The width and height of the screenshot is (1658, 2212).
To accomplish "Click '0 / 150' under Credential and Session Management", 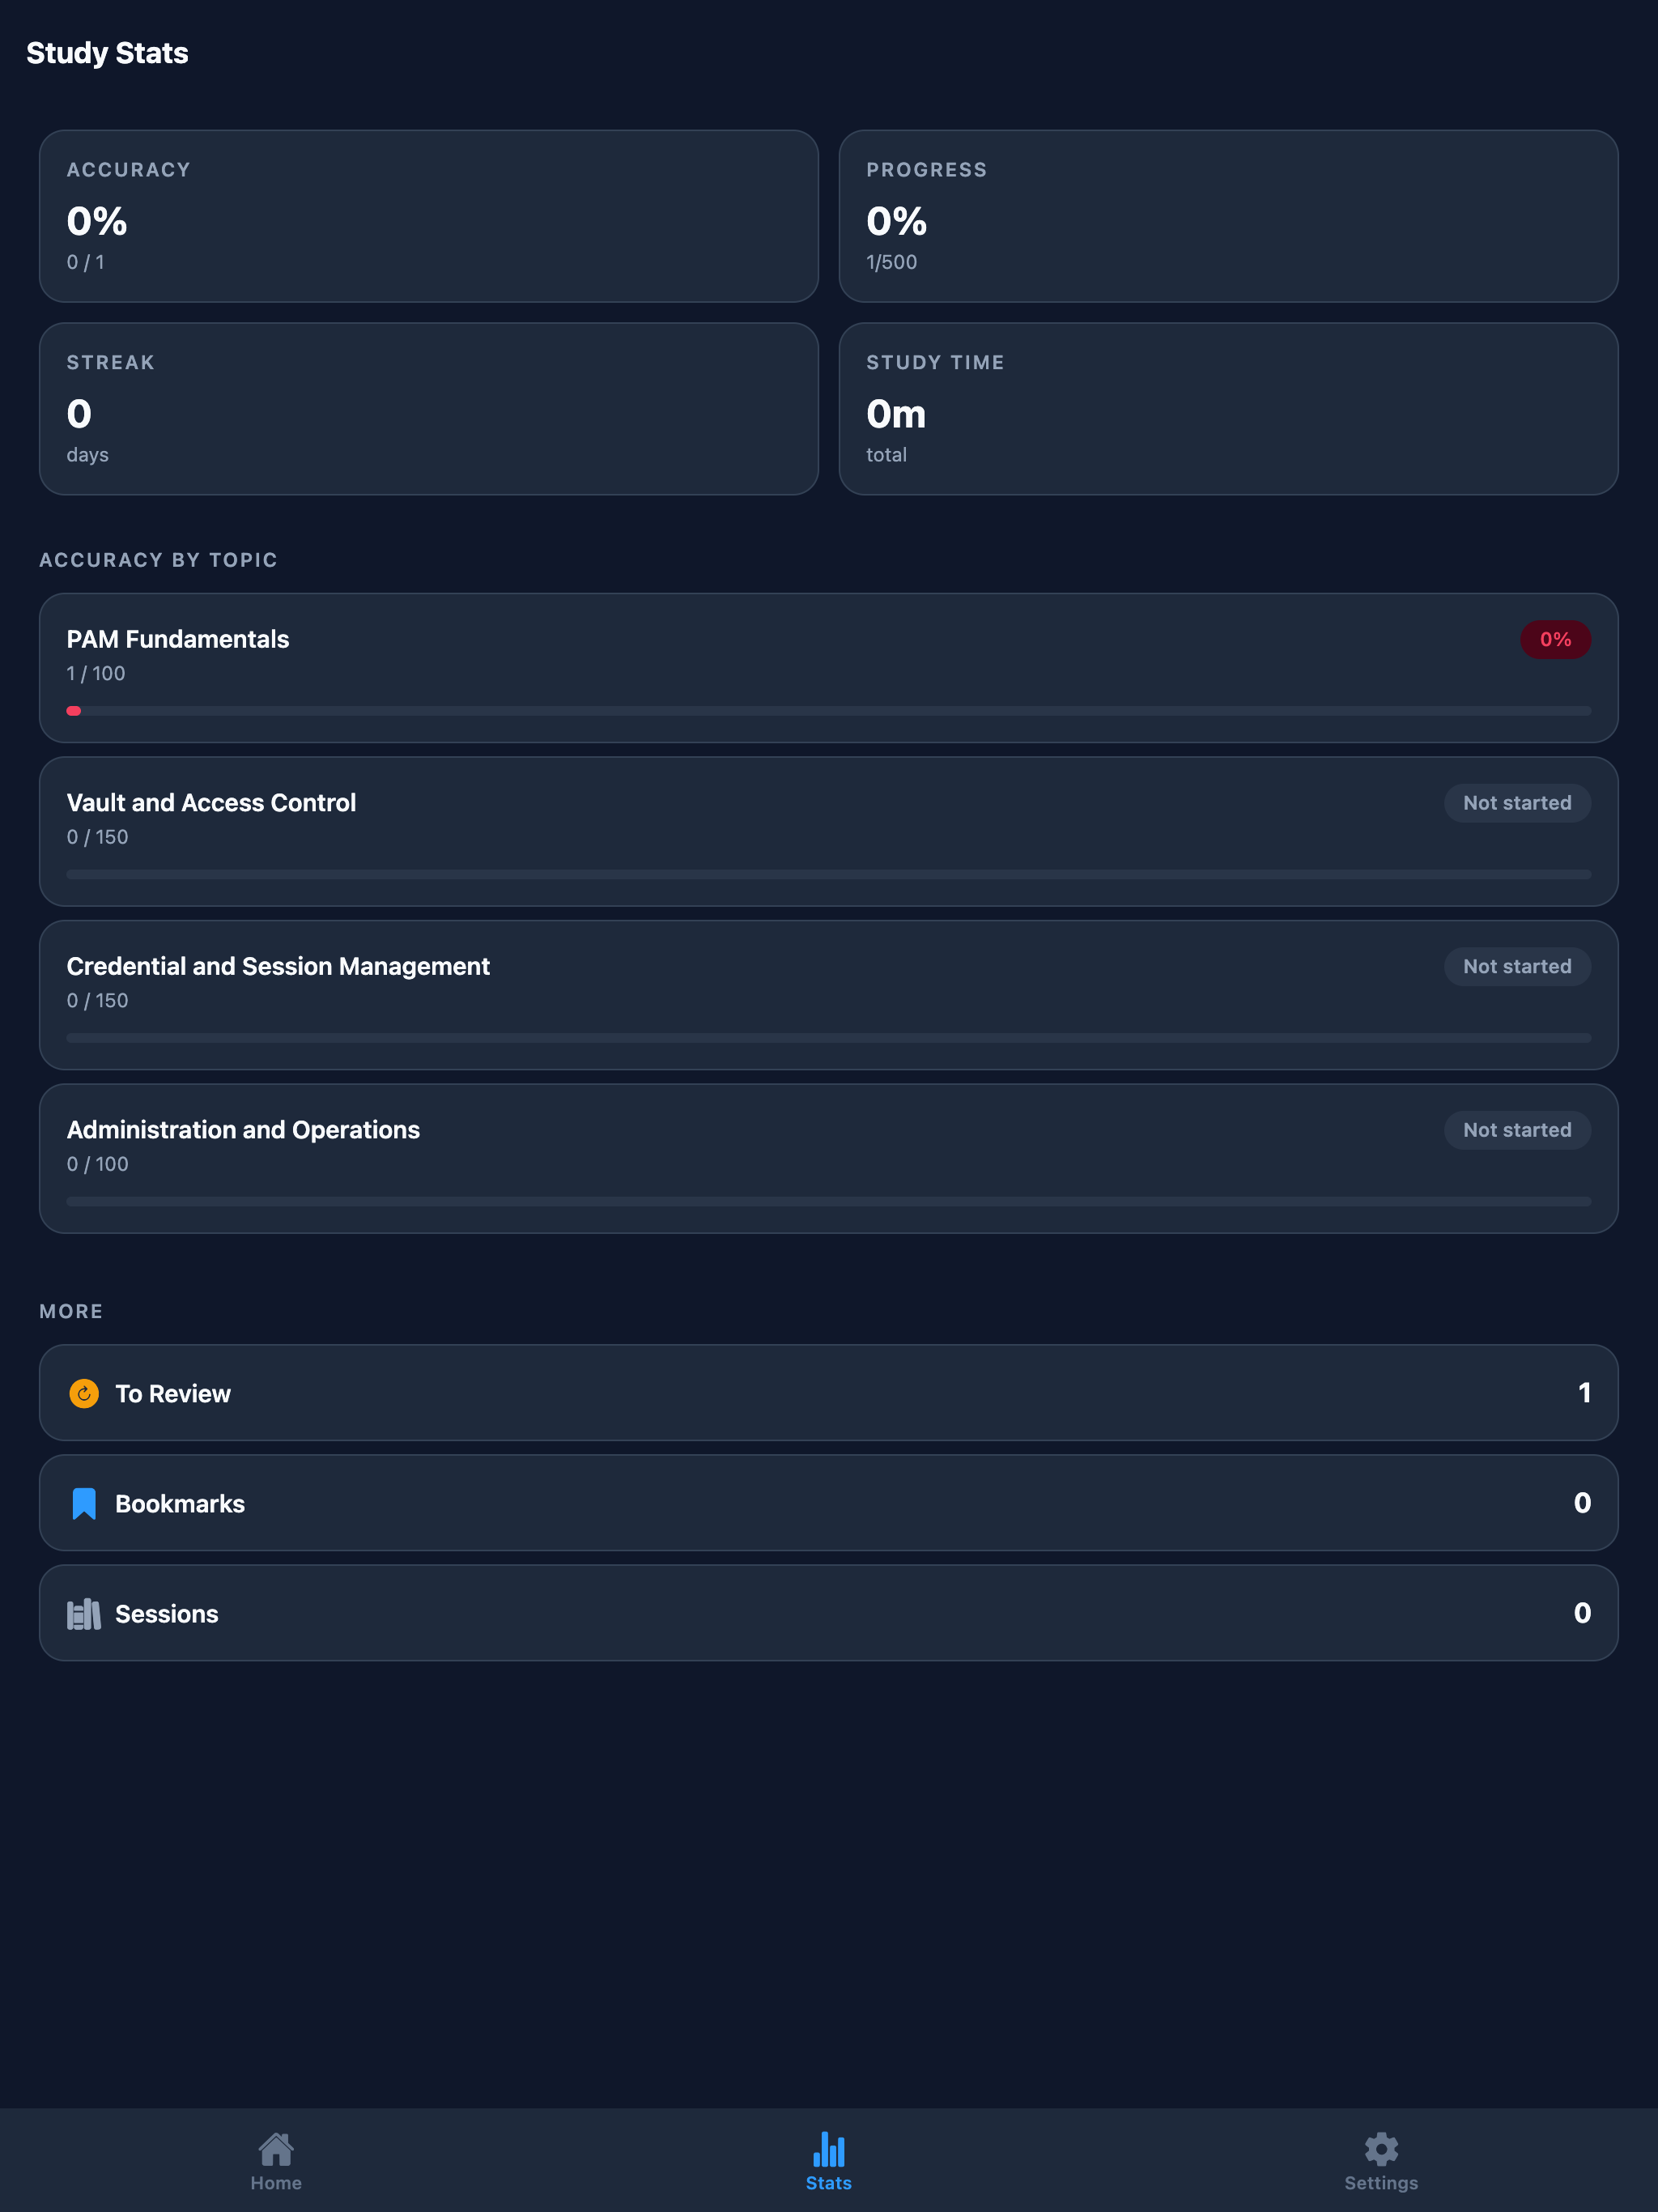I will (x=97, y=1000).
